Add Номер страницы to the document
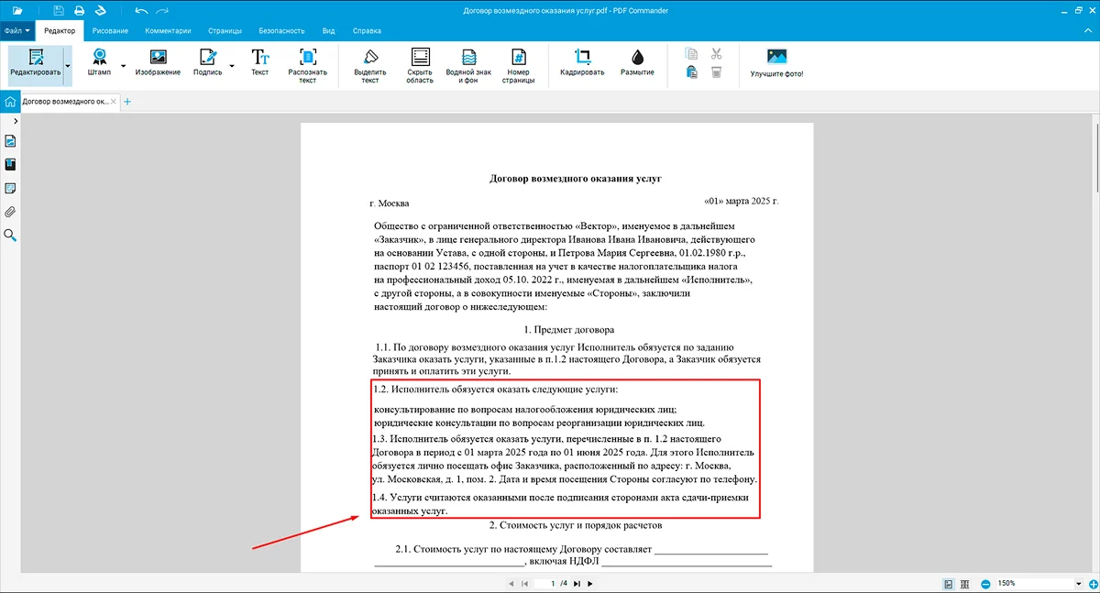Image resolution: width=1100 pixels, height=593 pixels. pos(518,66)
